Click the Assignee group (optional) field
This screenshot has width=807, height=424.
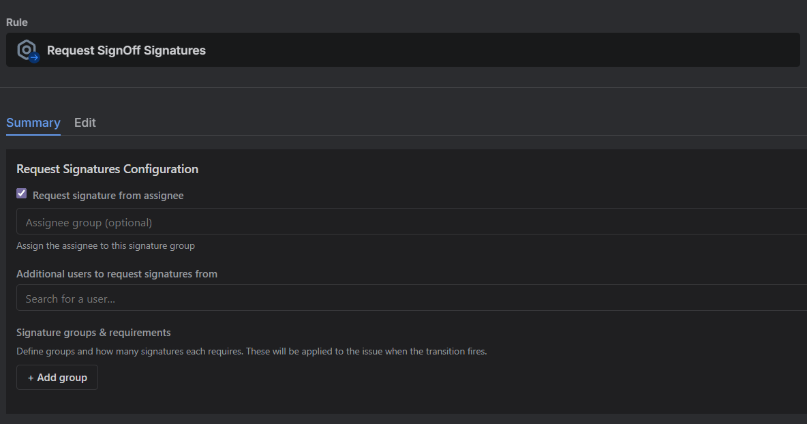412,222
